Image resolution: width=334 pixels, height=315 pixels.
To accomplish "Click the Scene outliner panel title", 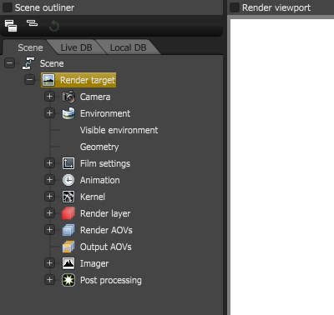I will click(x=44, y=7).
